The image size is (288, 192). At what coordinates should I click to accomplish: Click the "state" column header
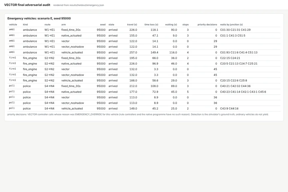(x=111, y=24)
